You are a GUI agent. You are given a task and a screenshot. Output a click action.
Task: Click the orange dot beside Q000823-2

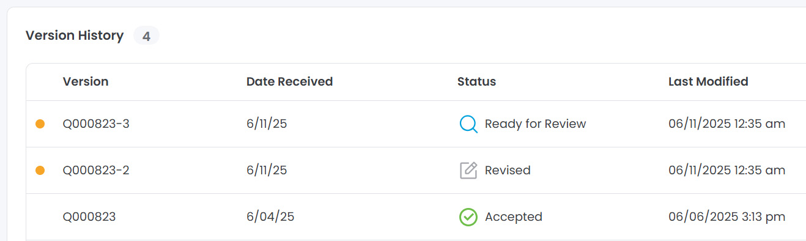point(40,171)
